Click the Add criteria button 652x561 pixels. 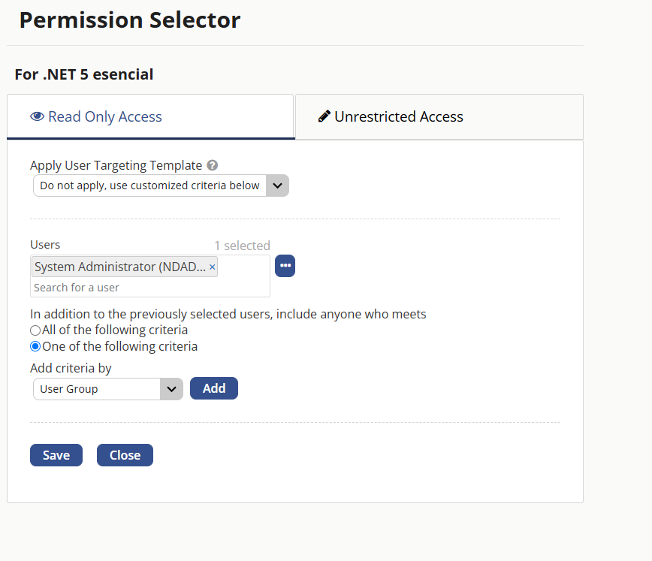pos(214,388)
